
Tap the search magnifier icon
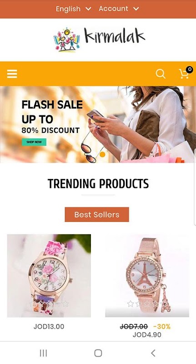[161, 74]
